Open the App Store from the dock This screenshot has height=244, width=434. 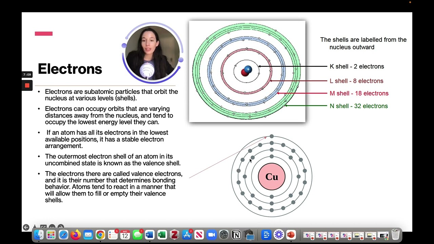(x=187, y=235)
